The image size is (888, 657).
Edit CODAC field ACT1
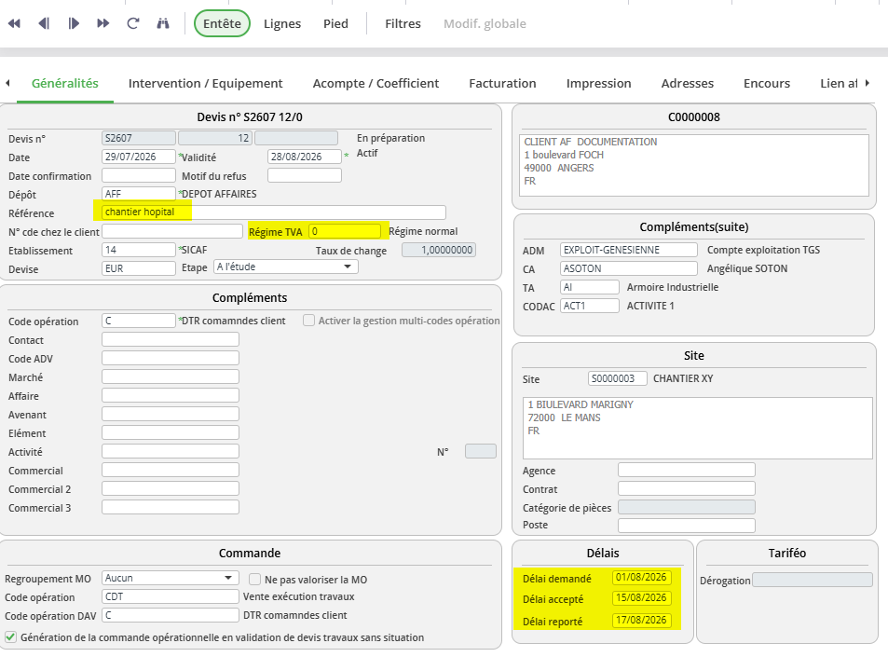[x=590, y=306]
